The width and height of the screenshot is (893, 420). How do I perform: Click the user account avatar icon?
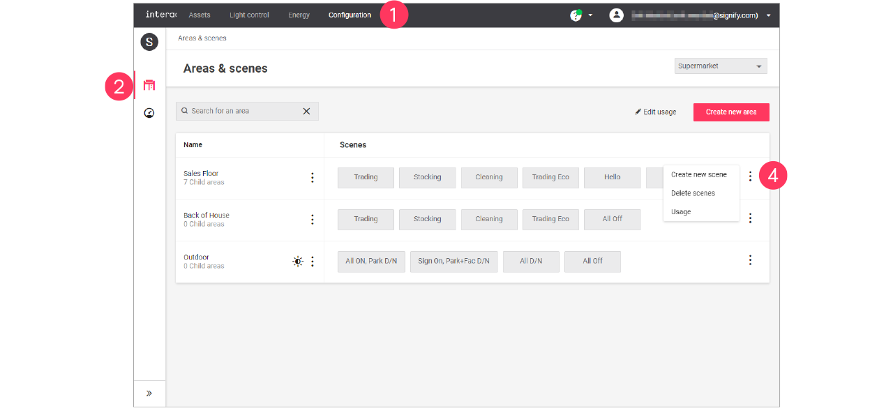[x=616, y=15]
